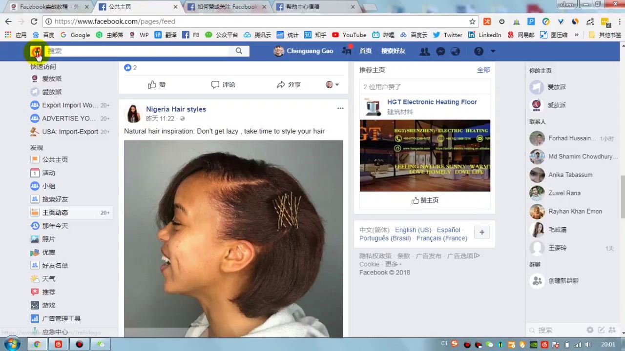Click the Windows Start button
This screenshot has height=351, width=625.
pos(12,344)
